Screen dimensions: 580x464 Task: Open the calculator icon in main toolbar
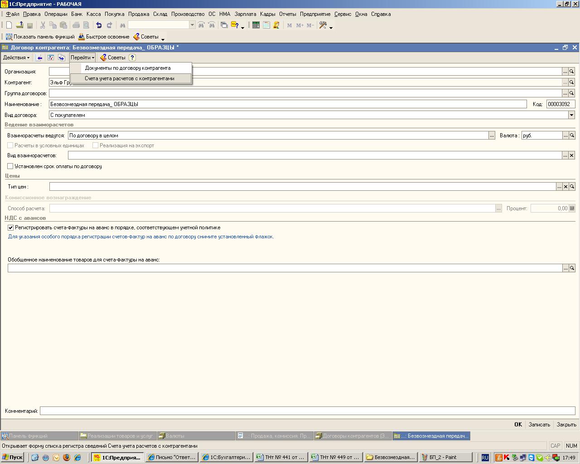[256, 25]
